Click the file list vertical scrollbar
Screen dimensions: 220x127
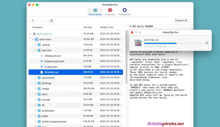126,57
